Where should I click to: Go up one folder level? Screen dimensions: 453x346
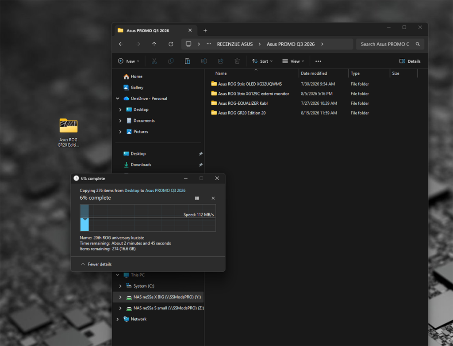154,44
